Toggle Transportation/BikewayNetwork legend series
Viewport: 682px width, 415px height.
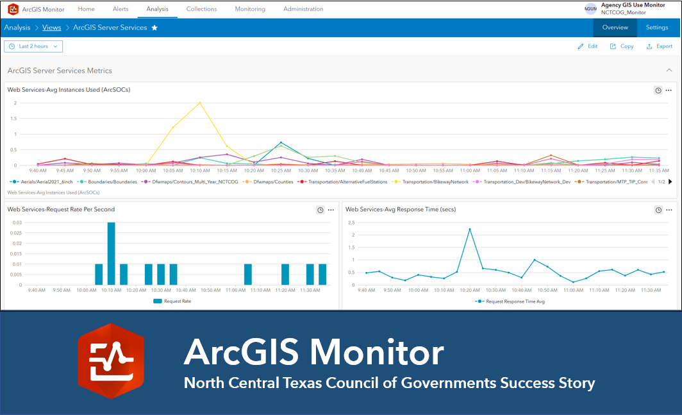(x=430, y=182)
